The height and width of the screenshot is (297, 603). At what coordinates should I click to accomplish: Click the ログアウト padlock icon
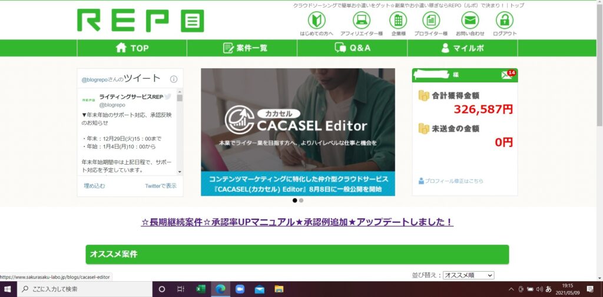505,21
